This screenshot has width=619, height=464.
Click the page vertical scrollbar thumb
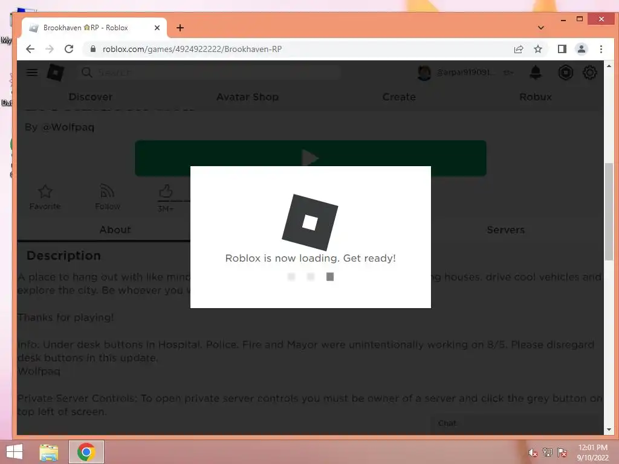(x=609, y=211)
